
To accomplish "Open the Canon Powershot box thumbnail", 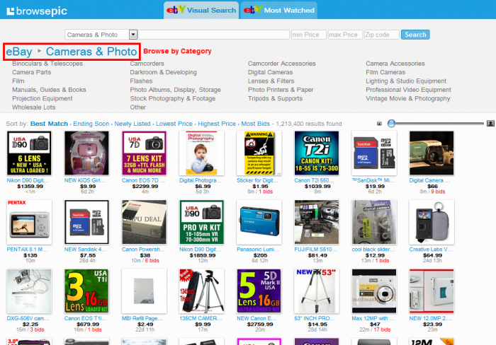I will 145,222.
